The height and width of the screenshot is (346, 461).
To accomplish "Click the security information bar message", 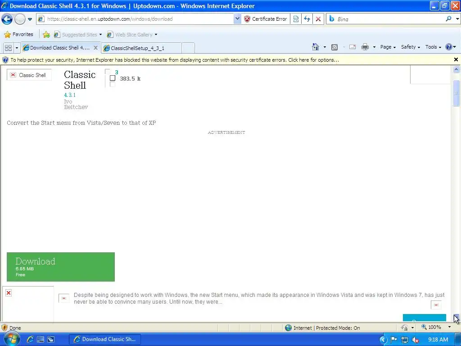I will (175, 60).
